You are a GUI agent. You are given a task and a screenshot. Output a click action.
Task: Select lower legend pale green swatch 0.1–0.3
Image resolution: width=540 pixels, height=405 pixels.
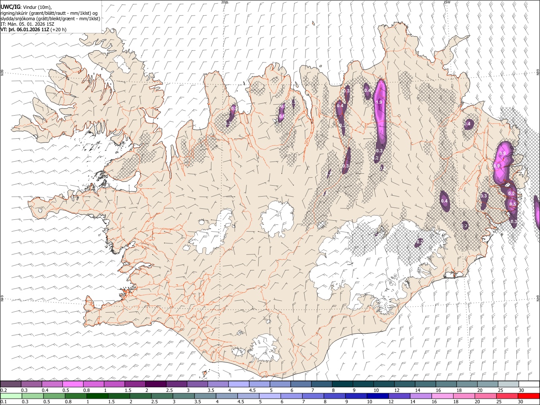pyautogui.click(x=11, y=396)
